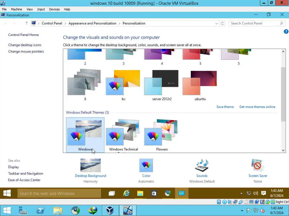Open Change desktop icons
The width and height of the screenshot is (289, 216).
pyautogui.click(x=25, y=45)
